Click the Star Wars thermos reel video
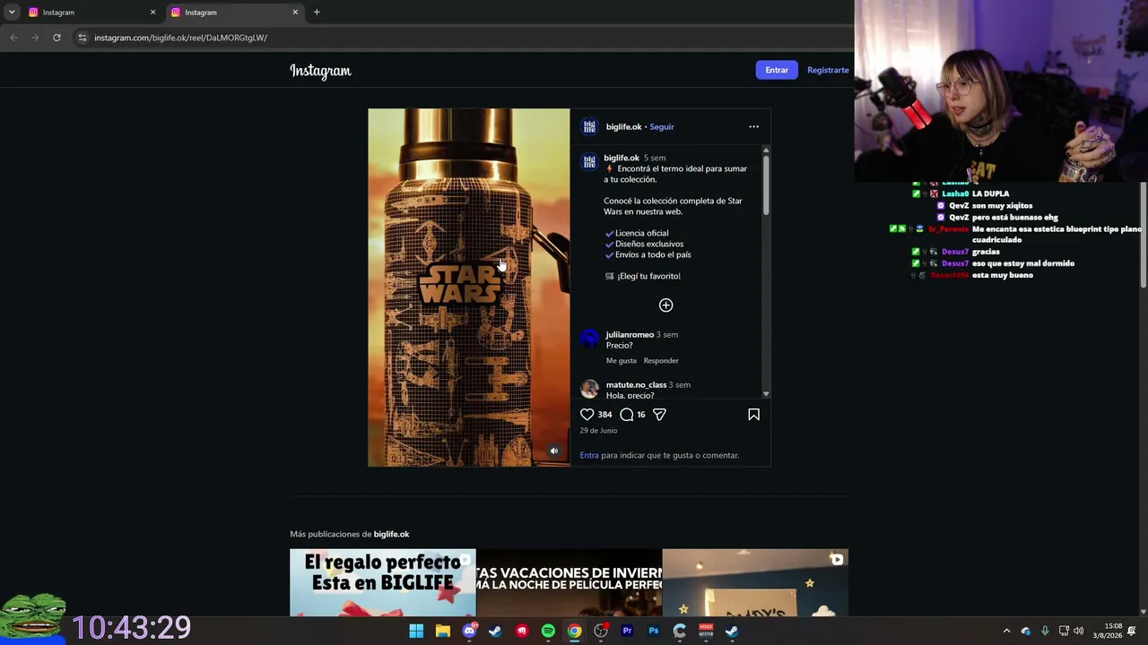This screenshot has width=1148, height=645. tap(468, 288)
